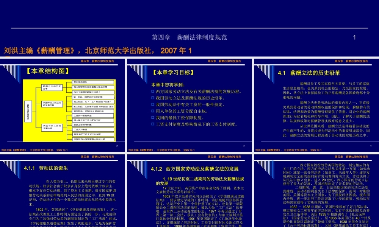
Task: Click the footer citation under the structure chart slide
Action: [x=34, y=150]
